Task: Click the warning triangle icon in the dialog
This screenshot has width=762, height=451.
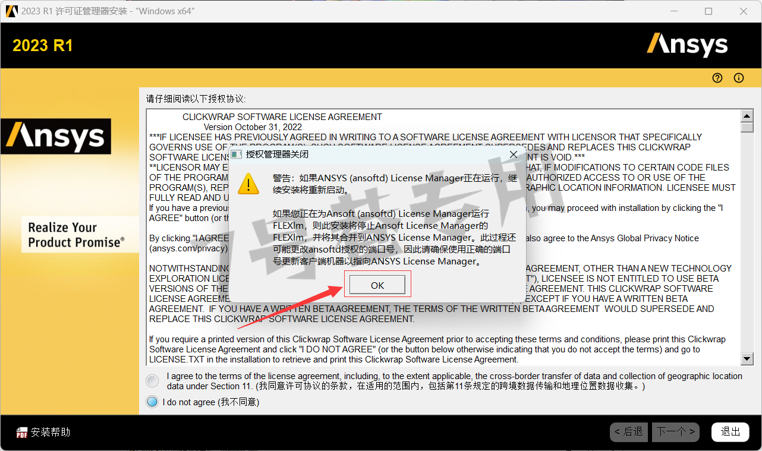Action: (x=248, y=183)
